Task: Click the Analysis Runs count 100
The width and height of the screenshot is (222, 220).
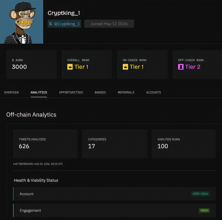Action: [163, 146]
